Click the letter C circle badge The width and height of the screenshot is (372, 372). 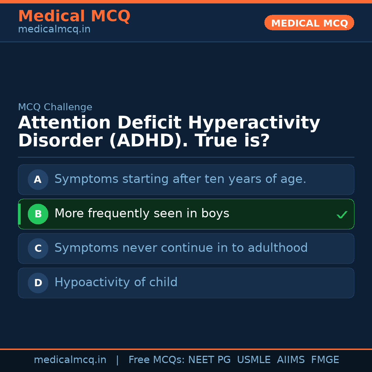(38, 248)
